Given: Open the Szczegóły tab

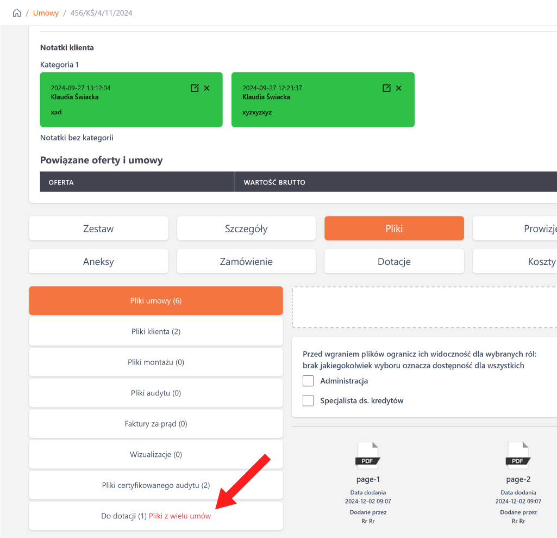Looking at the screenshot, I should point(246,228).
